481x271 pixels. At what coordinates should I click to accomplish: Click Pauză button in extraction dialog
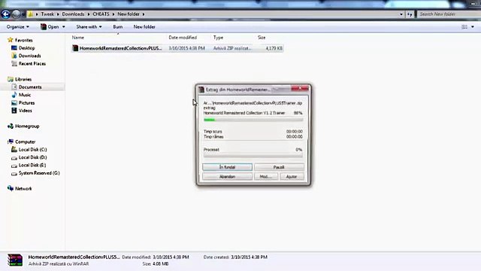point(279,167)
